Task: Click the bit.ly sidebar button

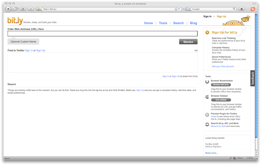Action: pyautogui.click(x=221, y=100)
